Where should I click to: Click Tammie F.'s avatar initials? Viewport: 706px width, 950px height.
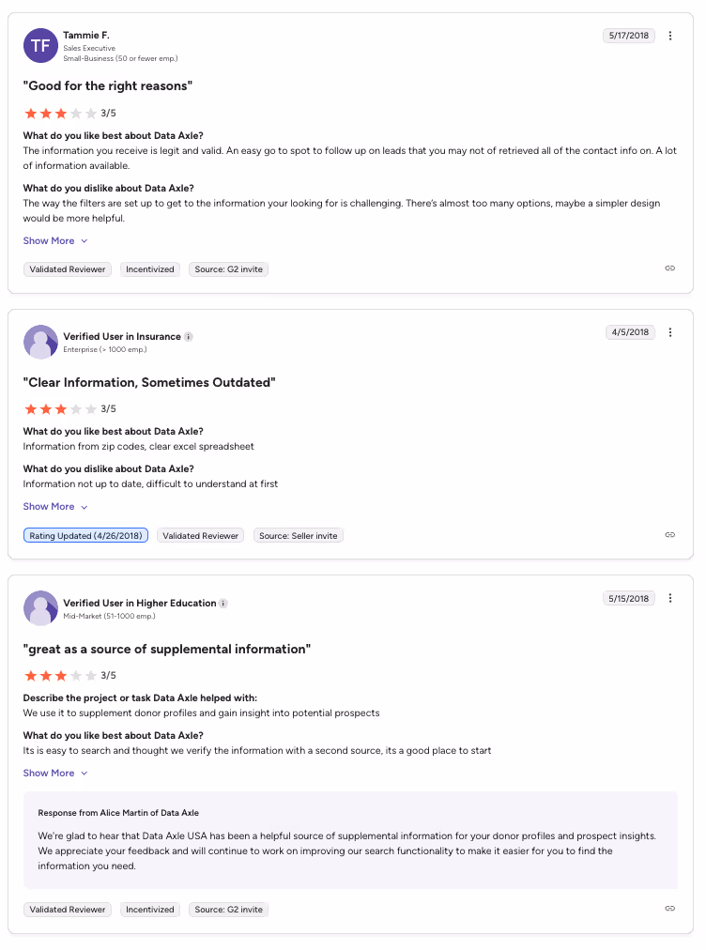[x=40, y=45]
